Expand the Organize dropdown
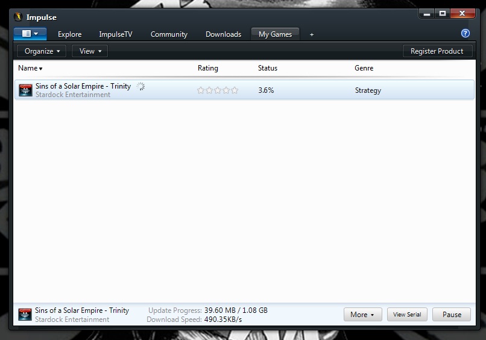 (x=42, y=51)
